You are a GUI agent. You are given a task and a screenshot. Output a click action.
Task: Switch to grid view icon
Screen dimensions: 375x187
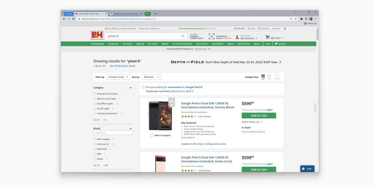coord(269,76)
